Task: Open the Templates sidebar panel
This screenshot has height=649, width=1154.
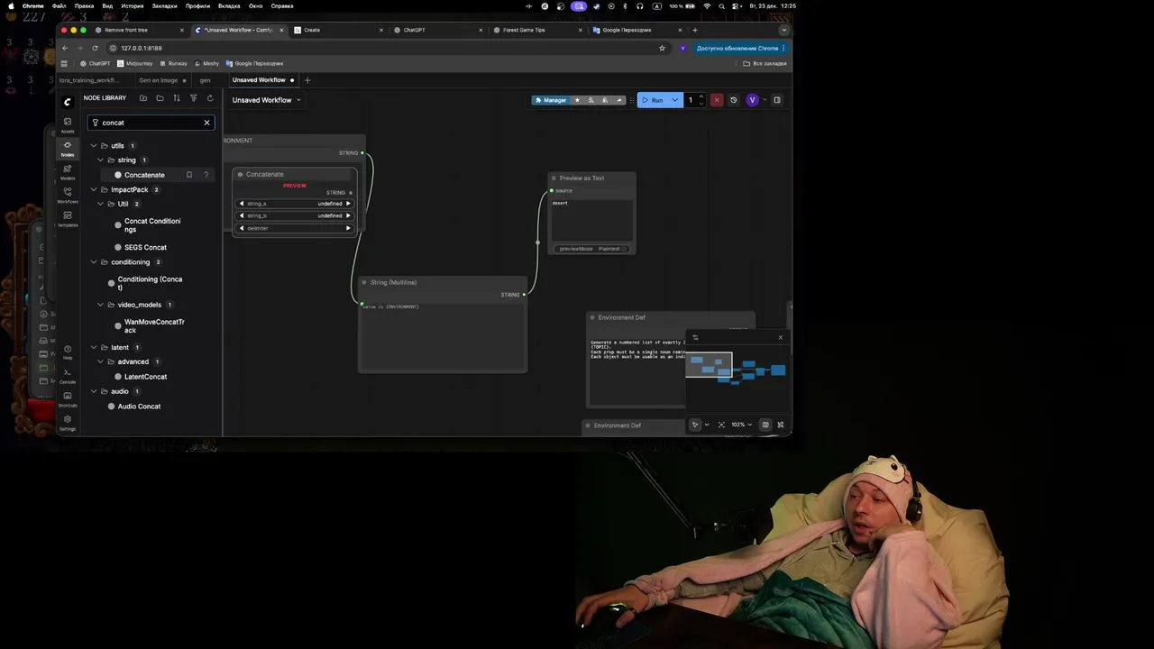Action: 68,219
